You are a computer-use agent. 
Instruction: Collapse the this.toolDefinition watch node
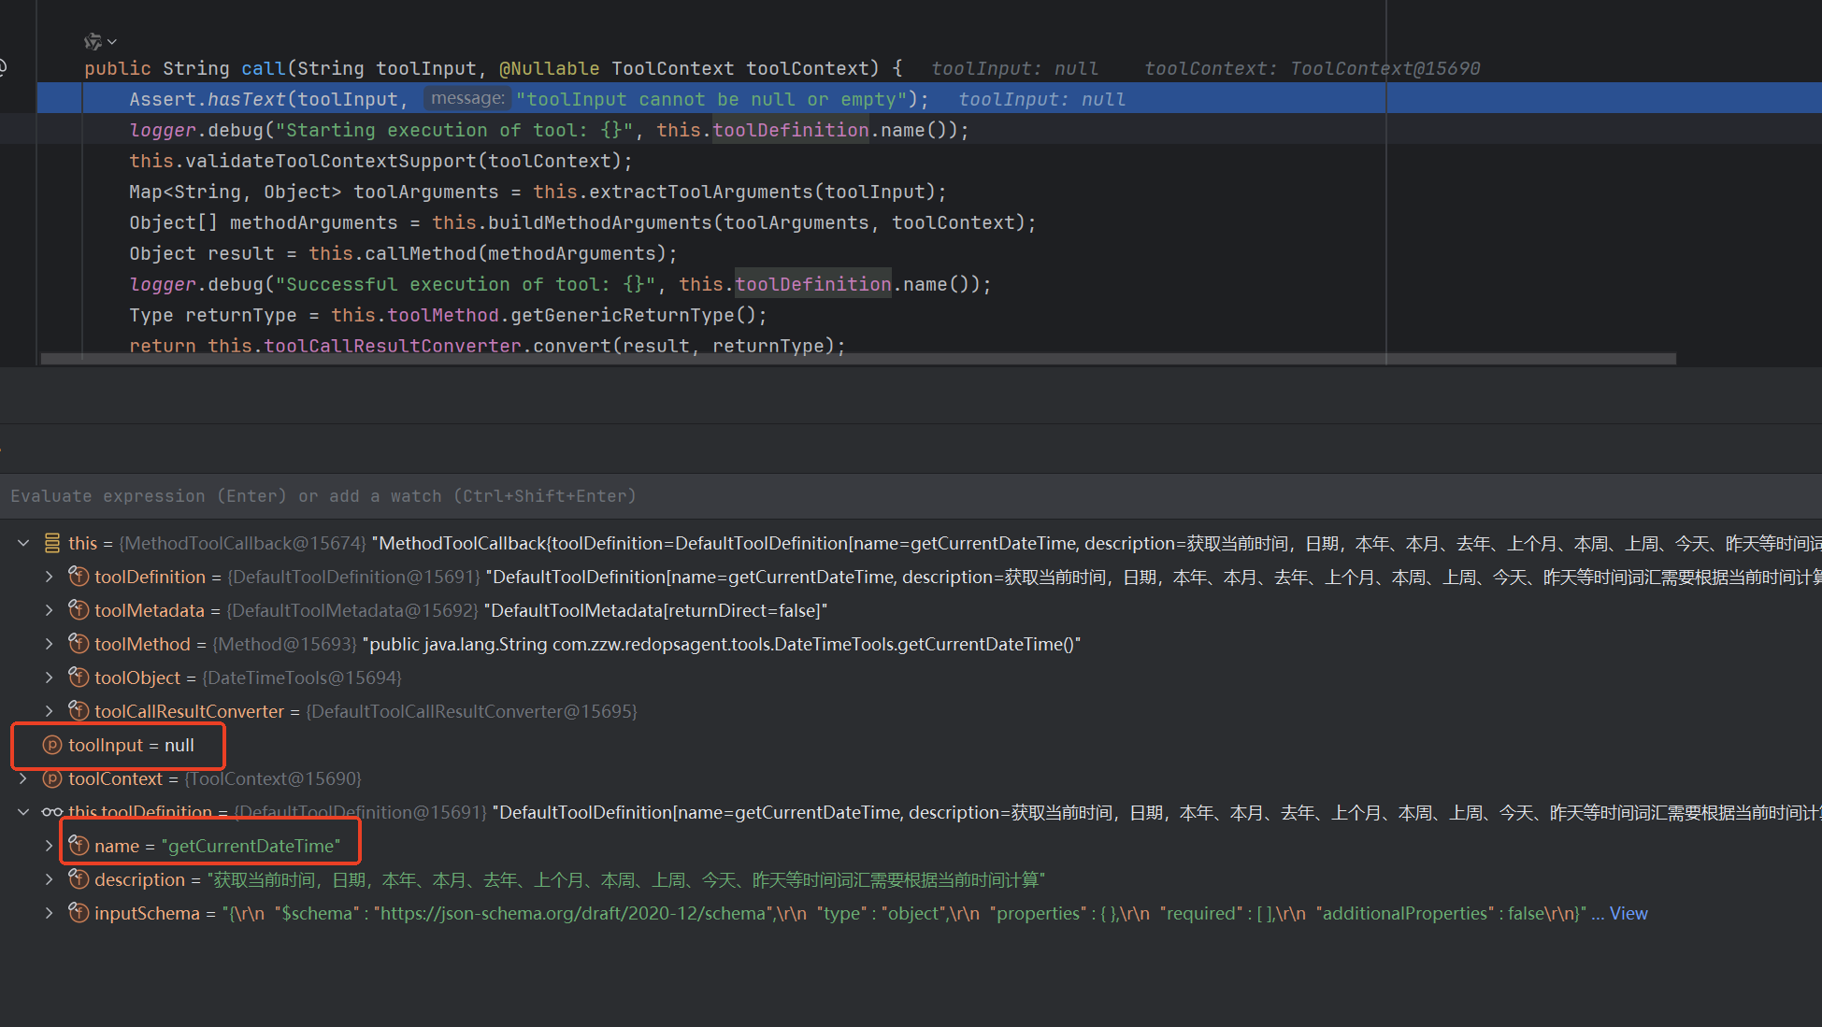tap(23, 812)
